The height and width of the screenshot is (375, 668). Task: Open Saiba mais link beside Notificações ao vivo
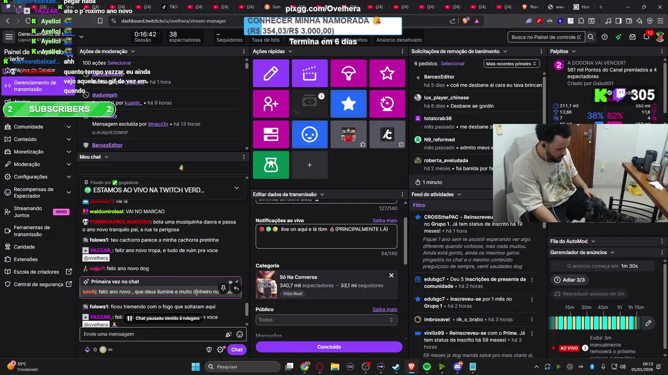pos(385,221)
